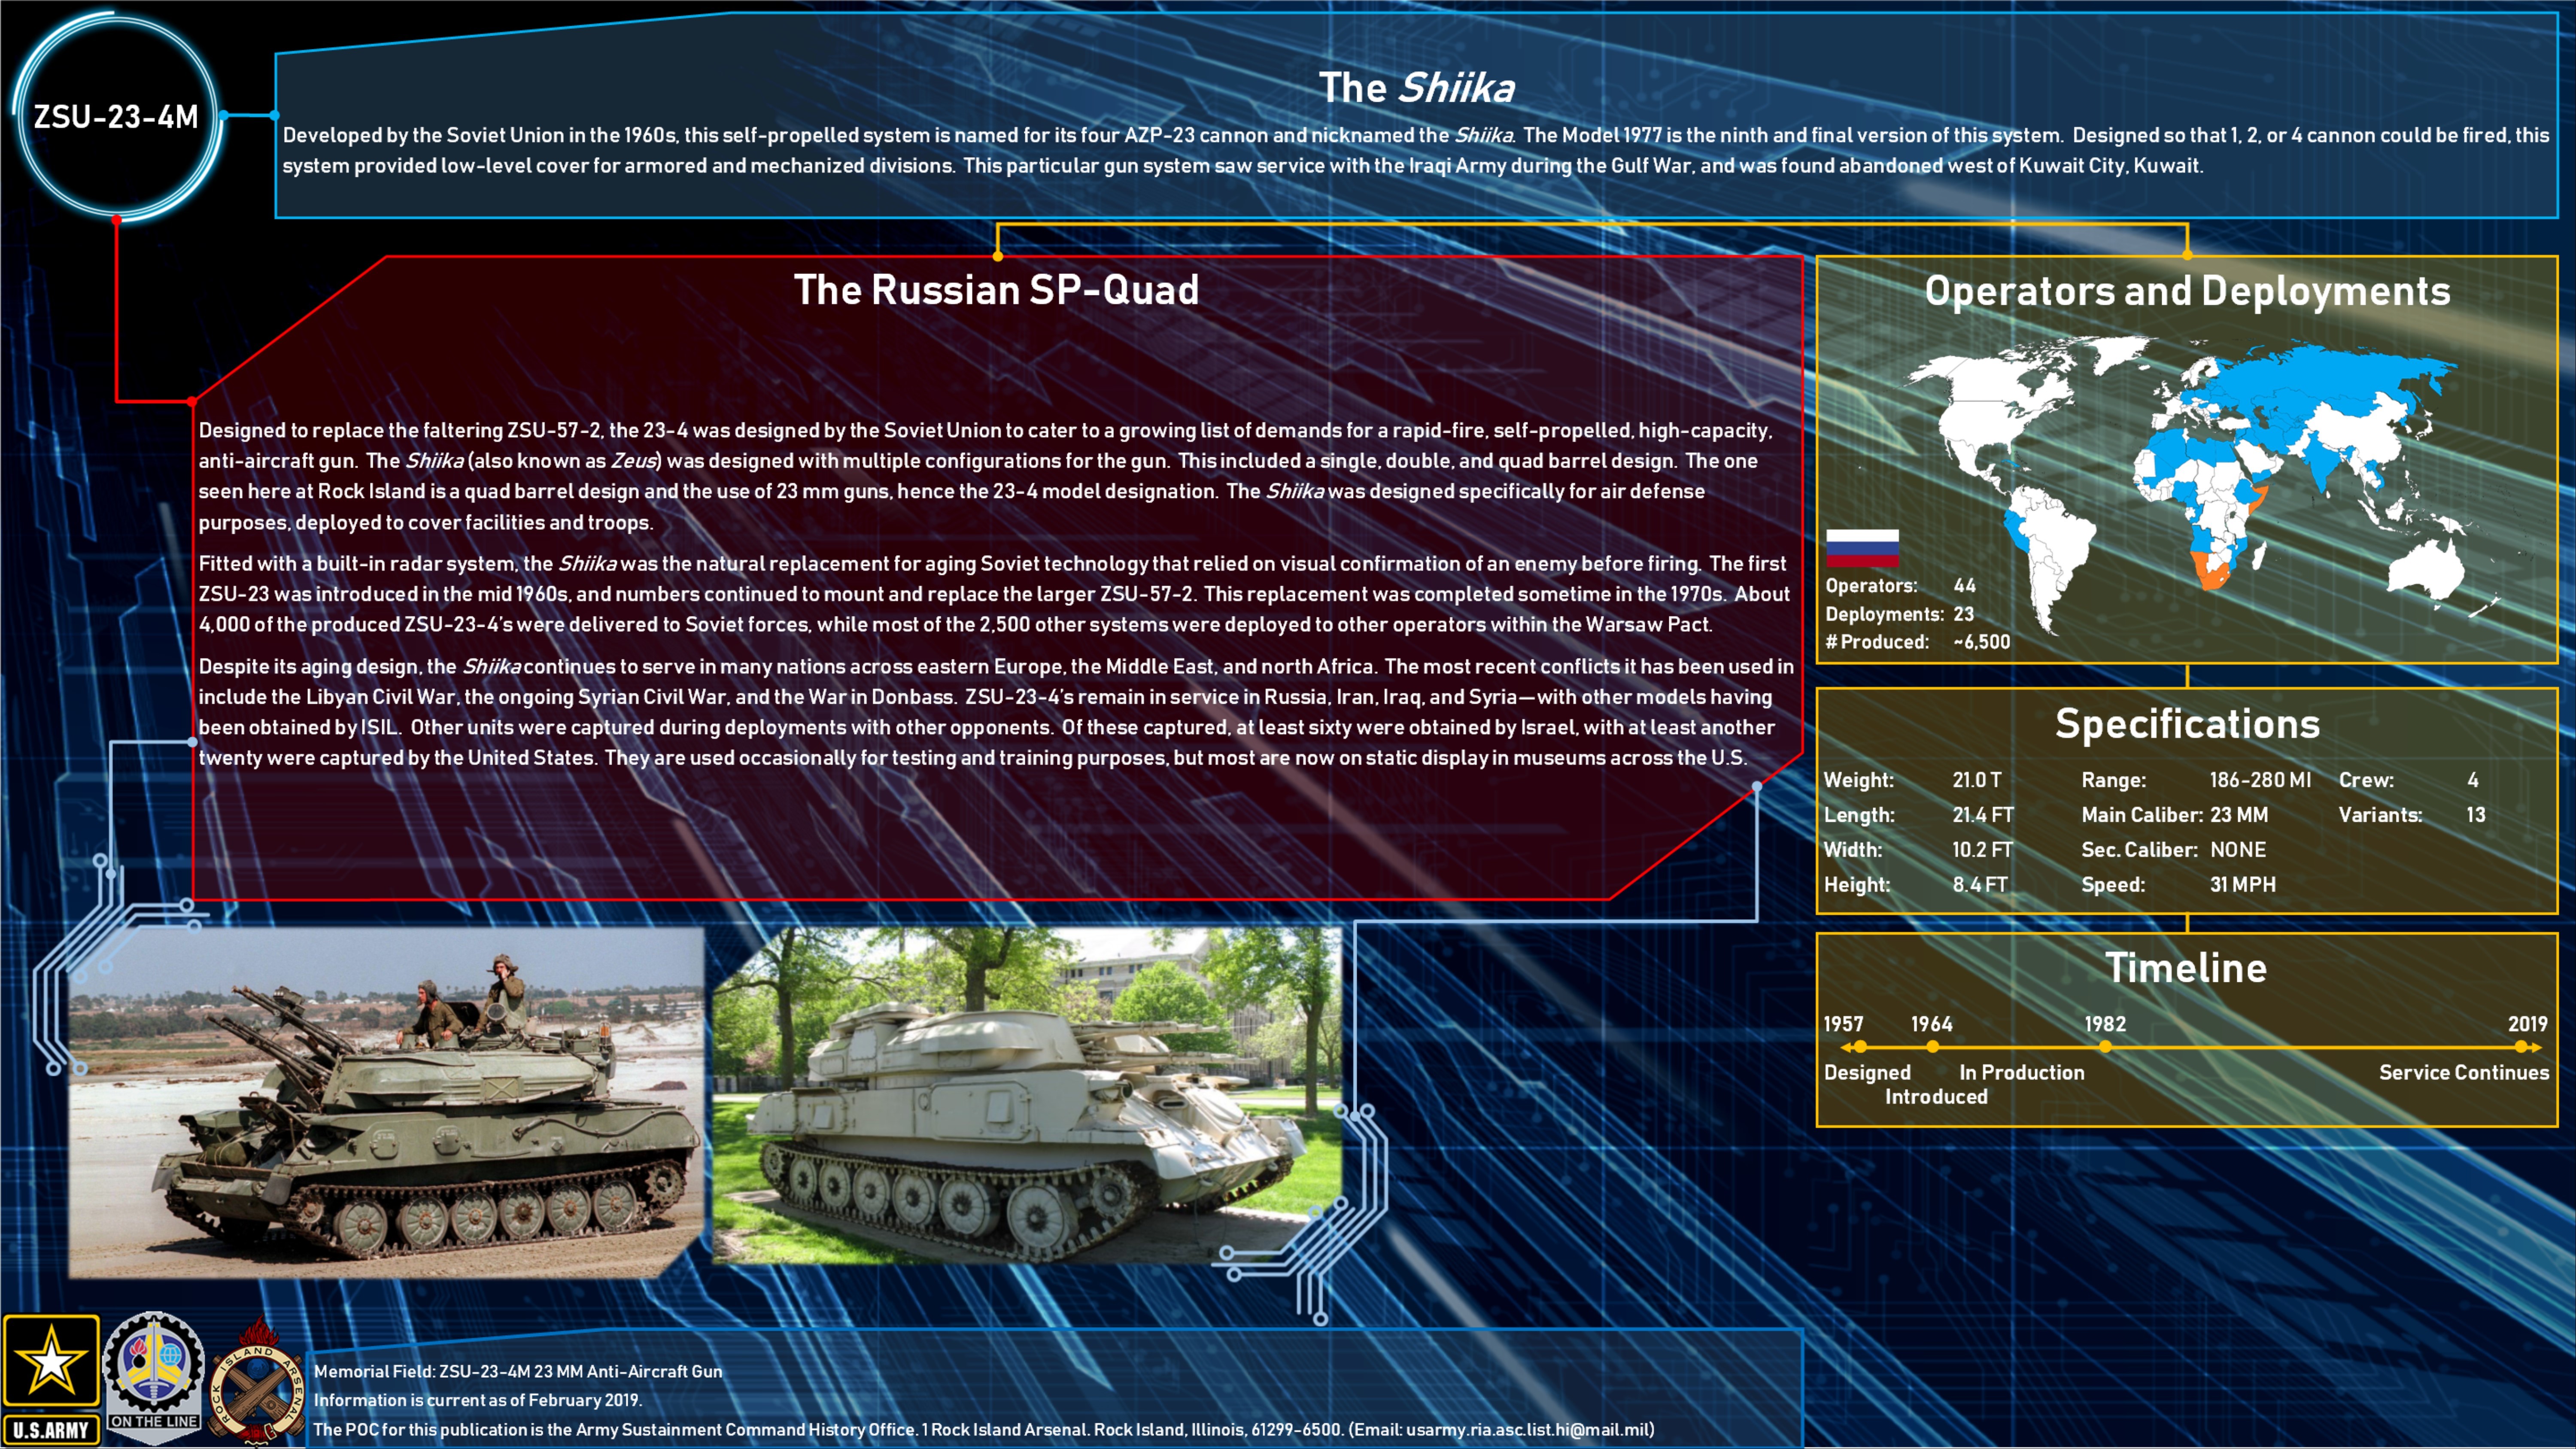Click the 'Specifications' heading

2187,724
